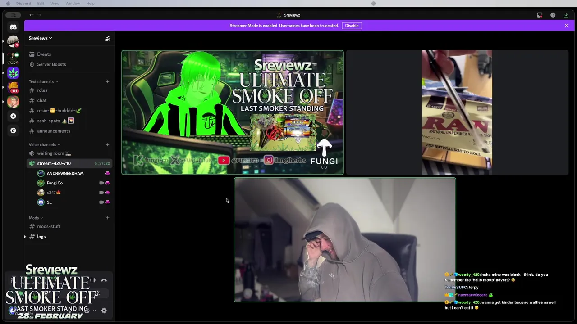Click live badge on ANDREWNEEDHAM row
The width and height of the screenshot is (577, 324).
[107, 173]
